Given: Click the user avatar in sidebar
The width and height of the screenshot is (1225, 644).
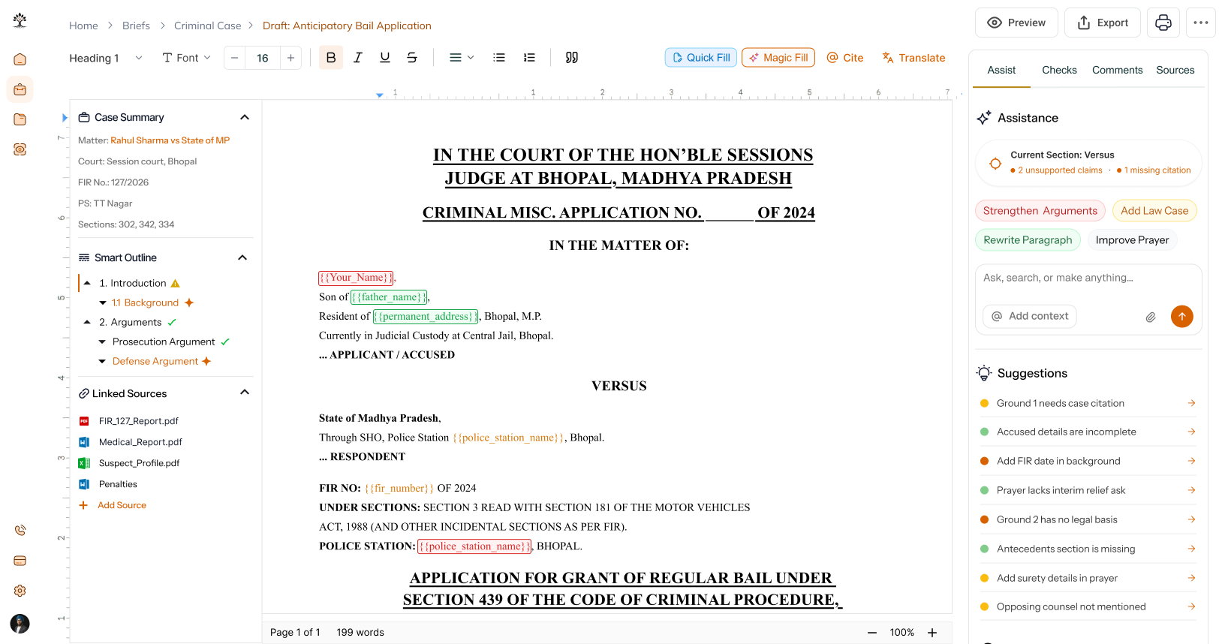Looking at the screenshot, I should 20,623.
